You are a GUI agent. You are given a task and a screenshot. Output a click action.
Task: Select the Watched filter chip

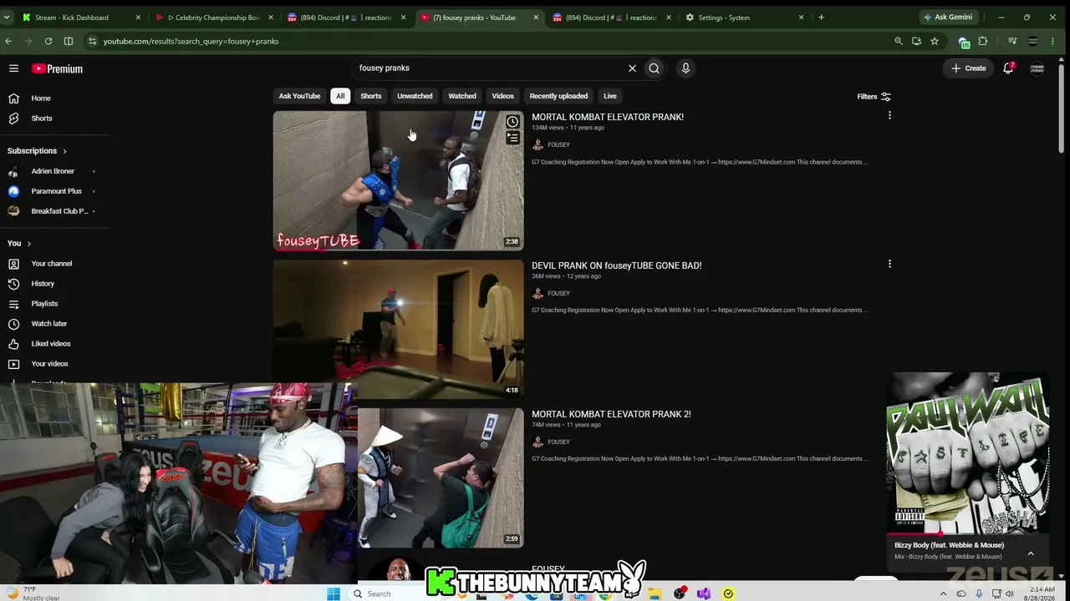pyautogui.click(x=462, y=96)
